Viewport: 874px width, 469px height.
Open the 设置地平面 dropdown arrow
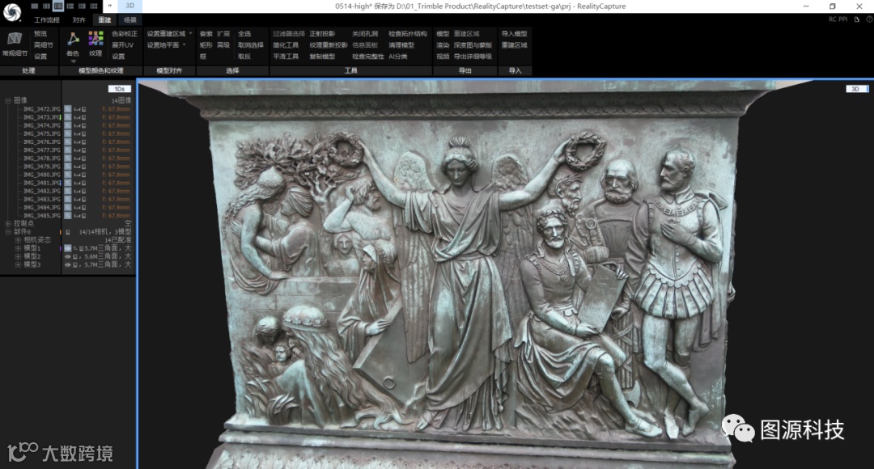[185, 45]
